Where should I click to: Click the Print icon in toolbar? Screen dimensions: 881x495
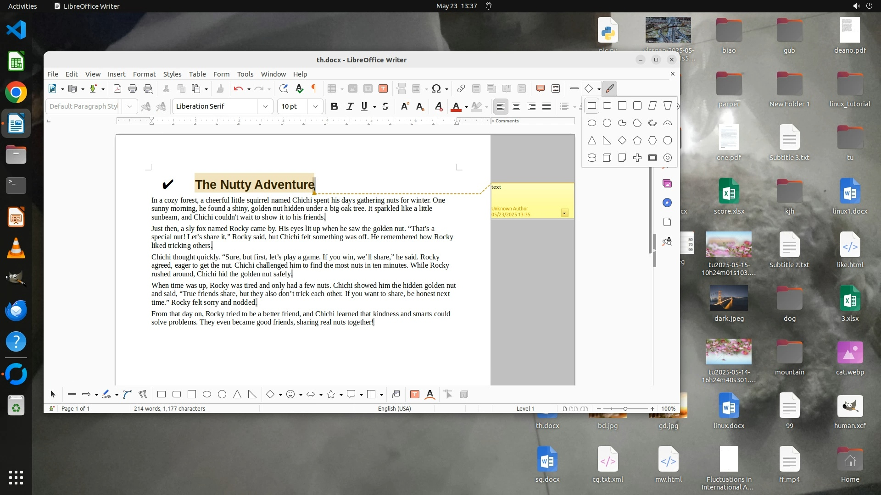(x=133, y=89)
